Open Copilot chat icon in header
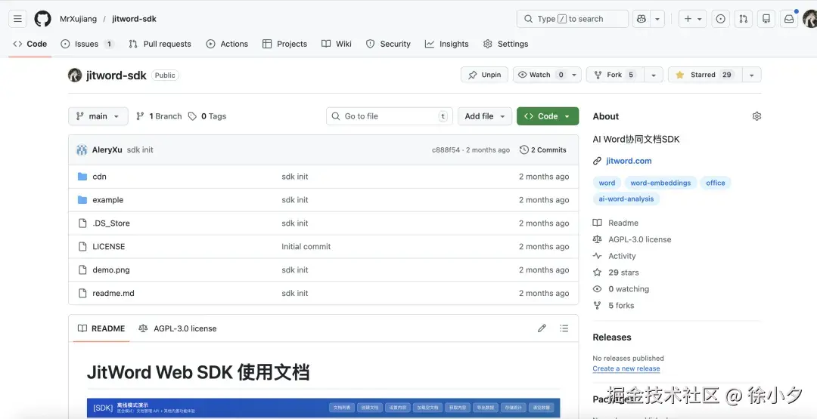This screenshot has width=817, height=419. 641,19
